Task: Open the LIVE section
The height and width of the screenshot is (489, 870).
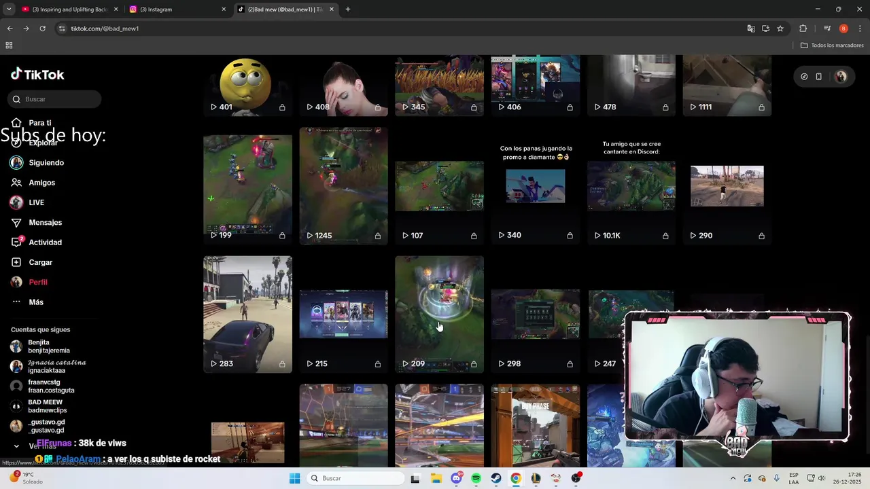Action: (x=36, y=202)
